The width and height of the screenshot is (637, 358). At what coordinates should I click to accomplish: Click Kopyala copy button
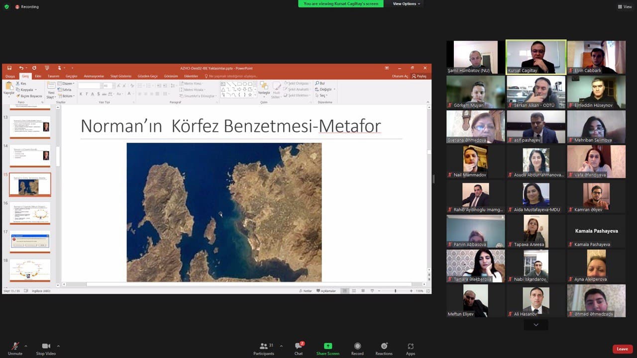[x=24, y=90]
